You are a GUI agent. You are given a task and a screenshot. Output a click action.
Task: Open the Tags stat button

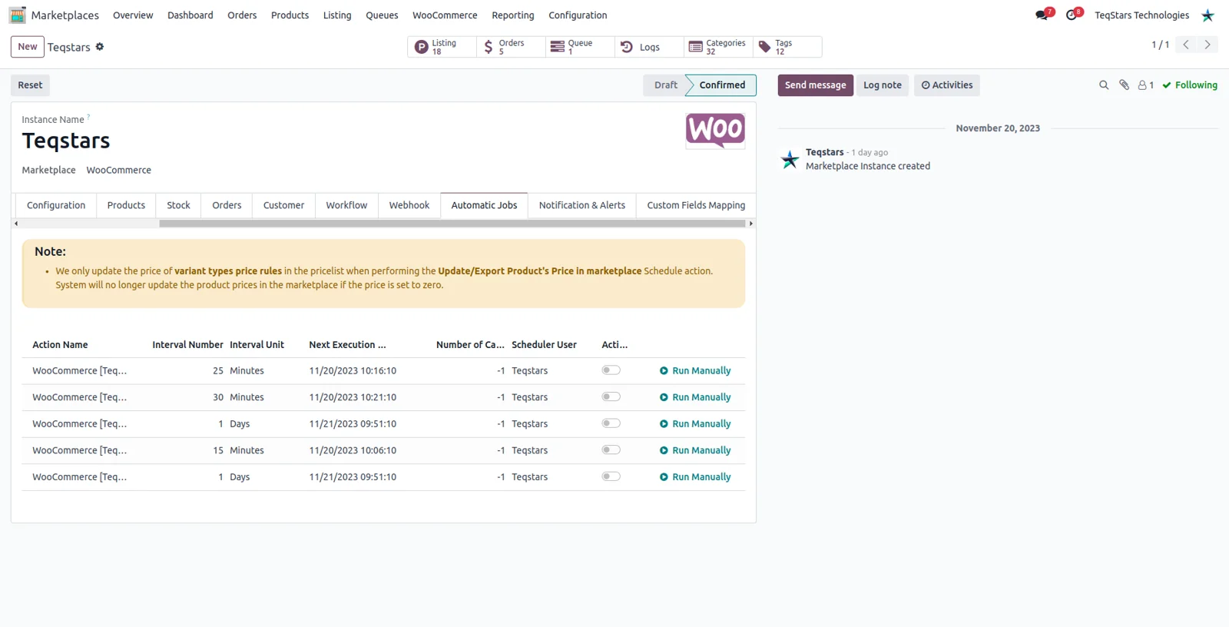click(x=787, y=47)
